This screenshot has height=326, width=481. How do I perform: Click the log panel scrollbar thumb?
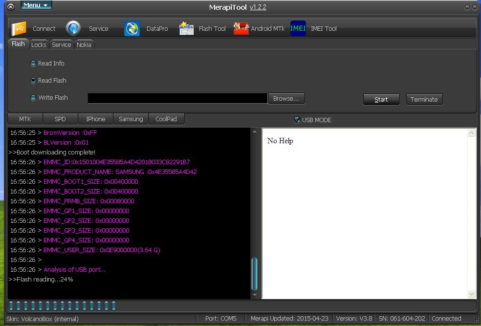pyautogui.click(x=255, y=274)
